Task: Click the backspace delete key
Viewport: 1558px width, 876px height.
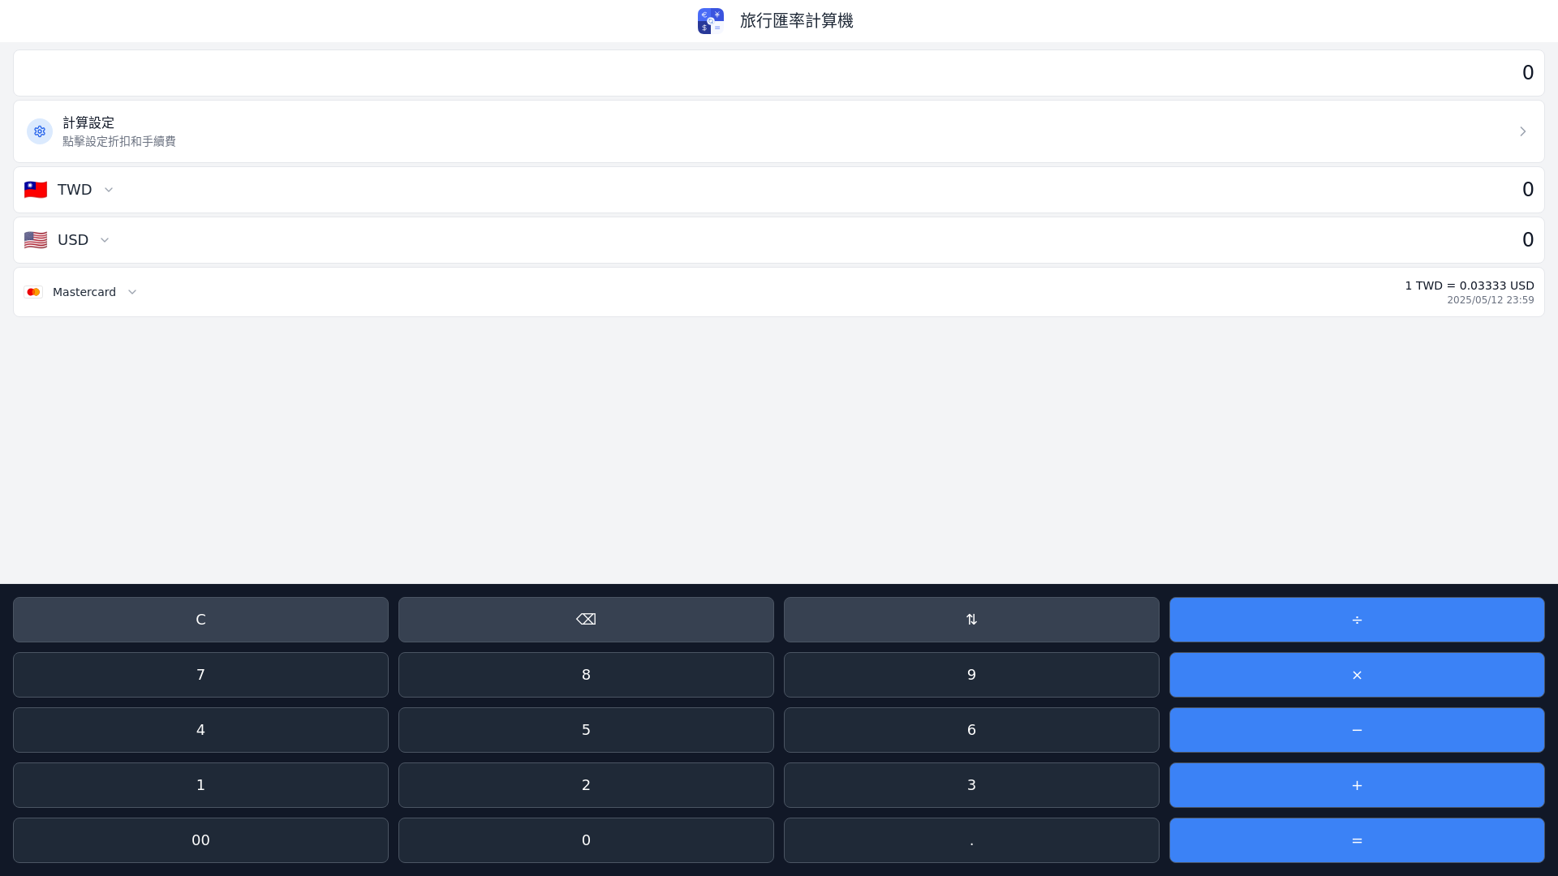Action: [x=586, y=620]
